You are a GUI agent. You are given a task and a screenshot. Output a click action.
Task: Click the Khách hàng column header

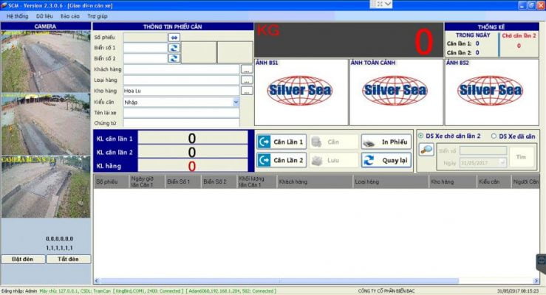coord(315,181)
